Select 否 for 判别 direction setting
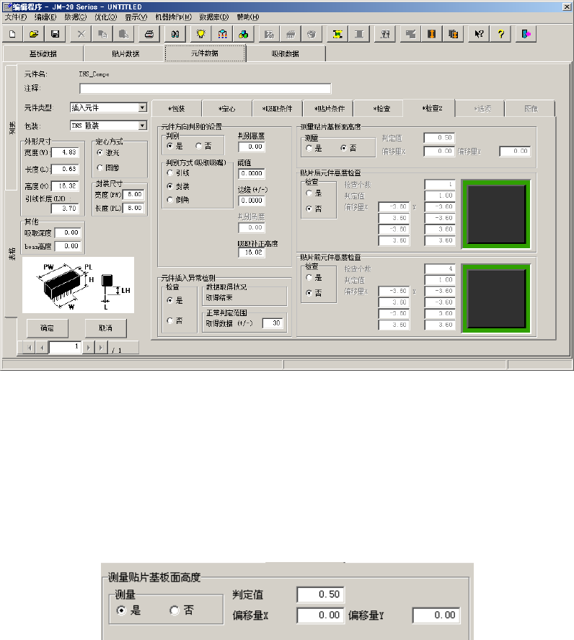 tap(199, 146)
